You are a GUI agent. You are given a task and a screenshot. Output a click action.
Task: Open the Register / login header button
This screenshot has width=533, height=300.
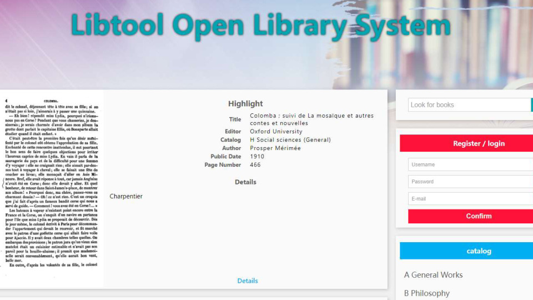(x=466, y=143)
